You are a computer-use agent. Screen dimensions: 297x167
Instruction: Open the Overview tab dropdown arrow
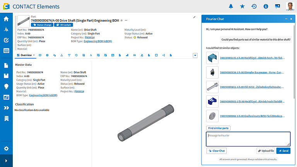pos(34,55)
